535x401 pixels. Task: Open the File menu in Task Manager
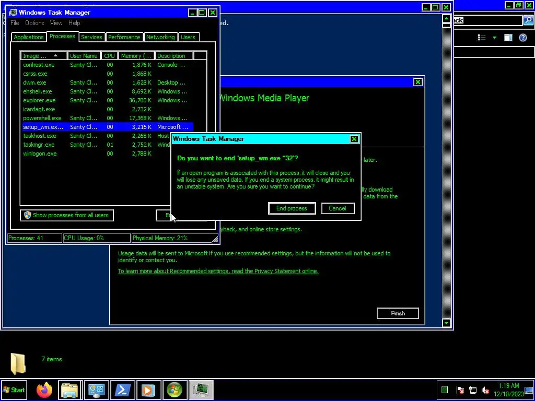[15, 23]
